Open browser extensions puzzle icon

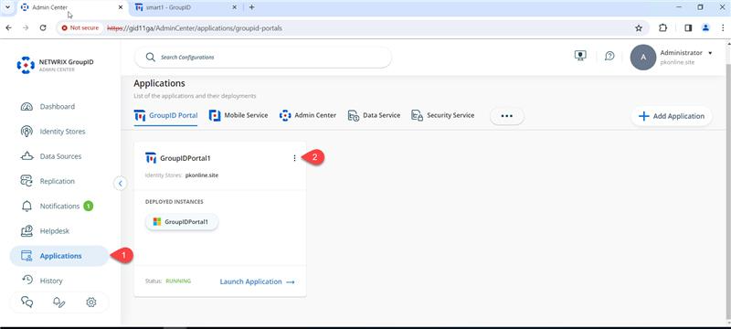[x=663, y=28]
